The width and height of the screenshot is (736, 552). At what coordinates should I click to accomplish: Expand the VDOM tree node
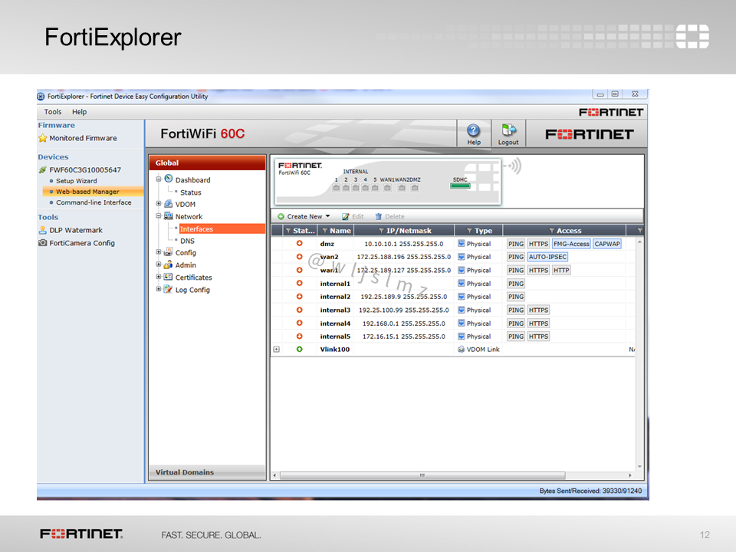159,203
